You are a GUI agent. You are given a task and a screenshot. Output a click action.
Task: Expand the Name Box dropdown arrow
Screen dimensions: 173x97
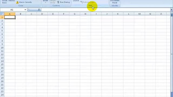[x=25, y=10]
